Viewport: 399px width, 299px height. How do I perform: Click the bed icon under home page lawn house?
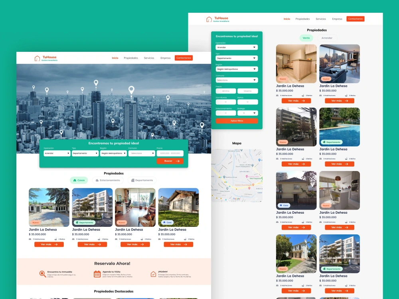coord(160,239)
